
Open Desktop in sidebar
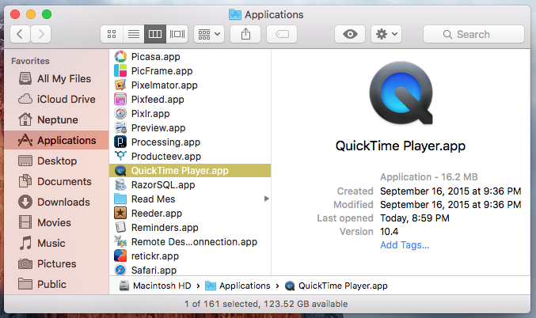[56, 161]
